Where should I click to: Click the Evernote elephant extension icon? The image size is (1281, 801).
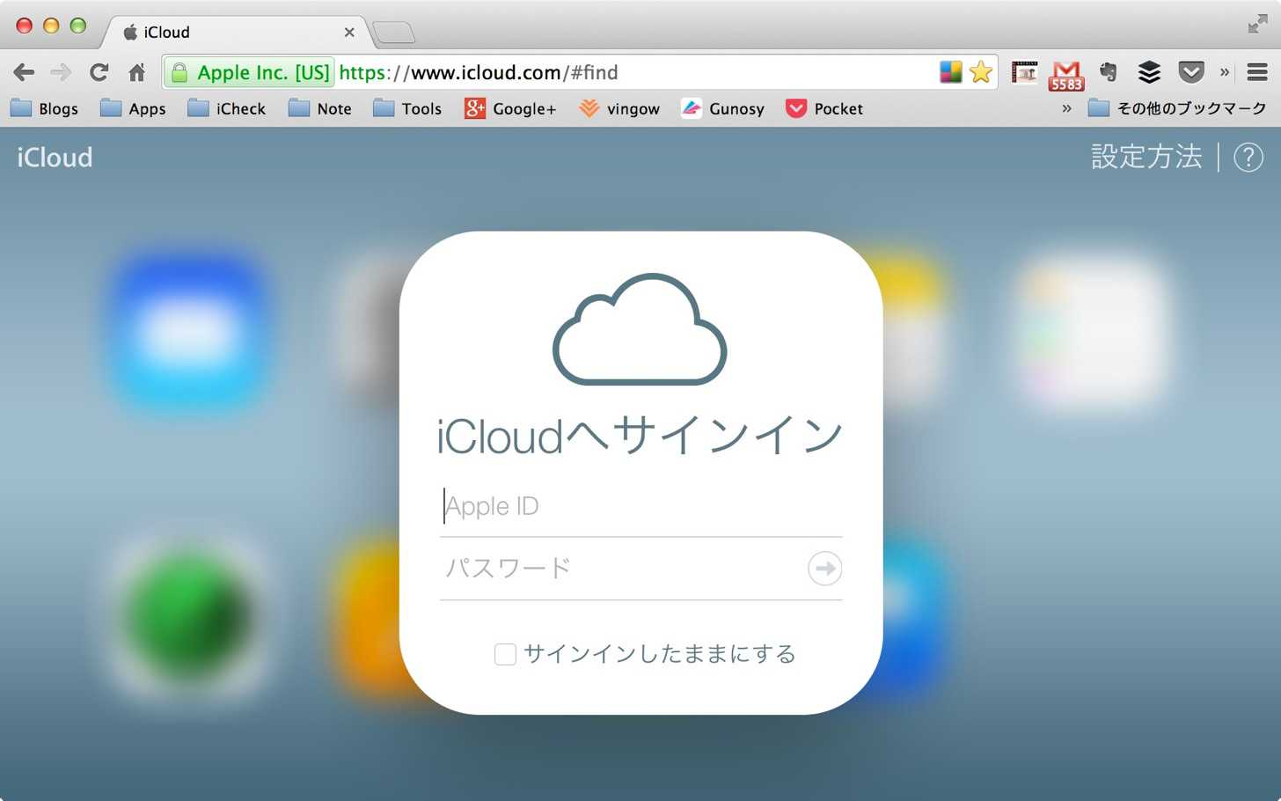tap(1108, 72)
